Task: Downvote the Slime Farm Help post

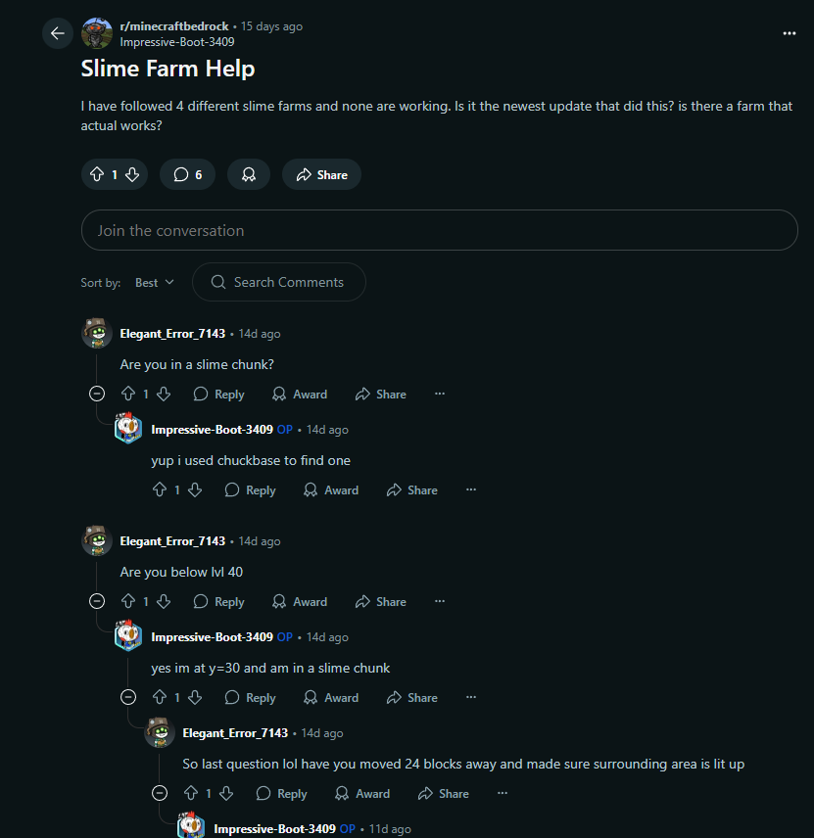Action: pyautogui.click(x=132, y=174)
